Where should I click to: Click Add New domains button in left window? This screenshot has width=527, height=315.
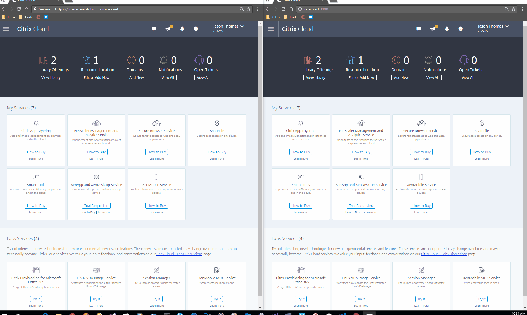click(x=137, y=78)
